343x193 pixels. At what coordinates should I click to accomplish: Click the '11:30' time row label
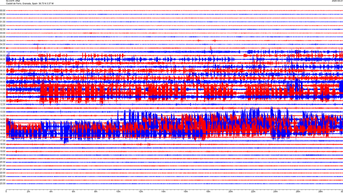(x=3, y=97)
